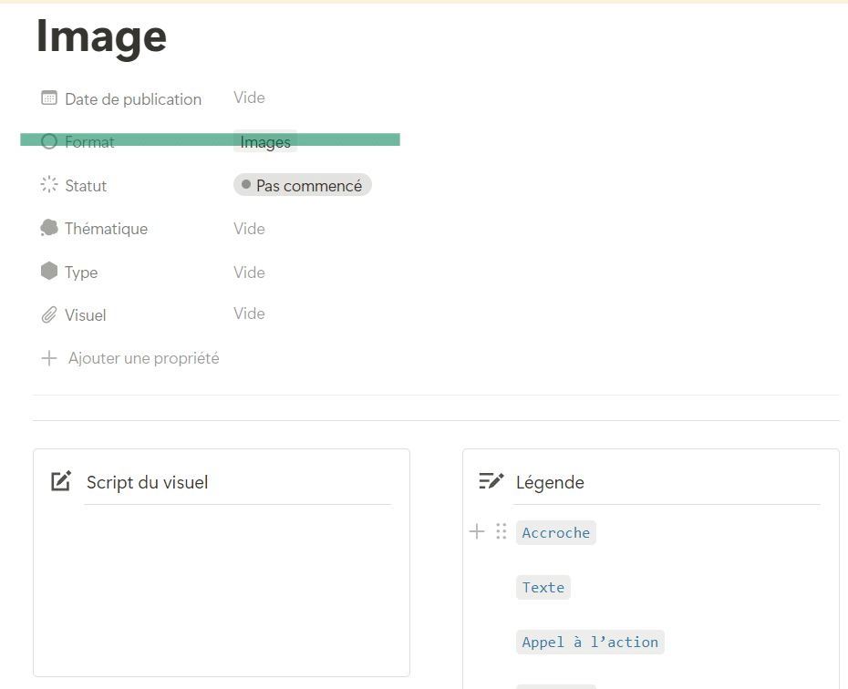Click the Appel à l'action label
This screenshot has height=689, width=848.
(590, 643)
